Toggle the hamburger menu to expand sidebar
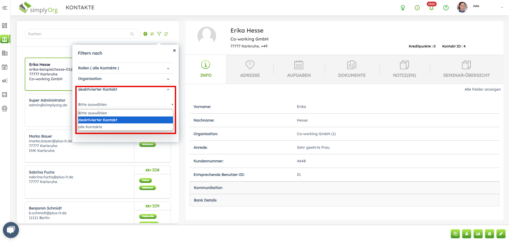The image size is (509, 242). pyautogui.click(x=5, y=8)
